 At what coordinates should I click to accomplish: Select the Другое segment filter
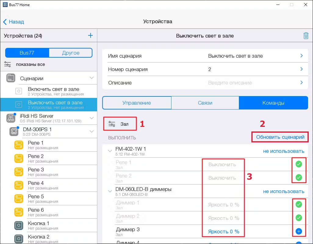(70, 53)
